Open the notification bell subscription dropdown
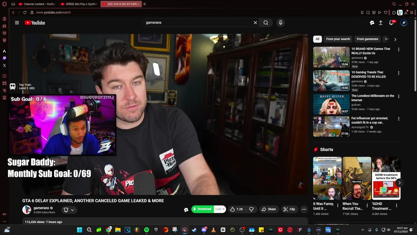The image size is (417, 235). click(69, 210)
